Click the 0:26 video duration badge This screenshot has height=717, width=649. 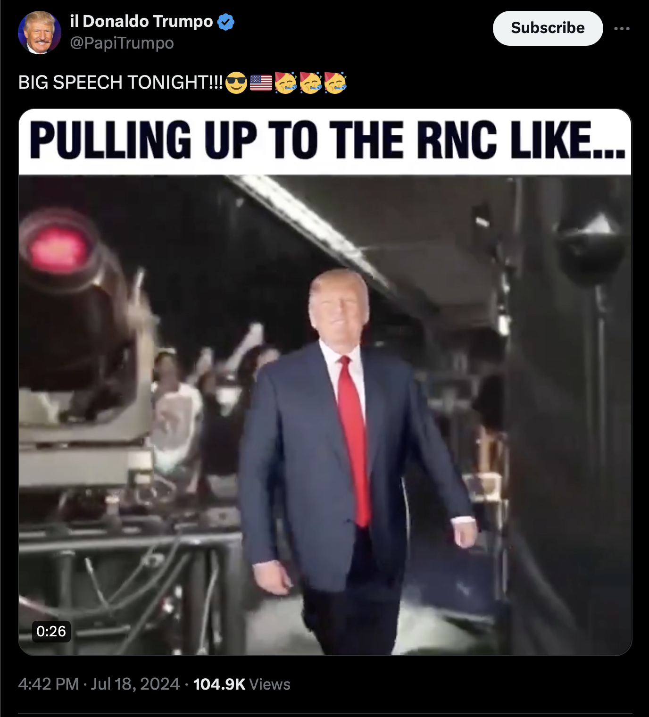pyautogui.click(x=51, y=631)
